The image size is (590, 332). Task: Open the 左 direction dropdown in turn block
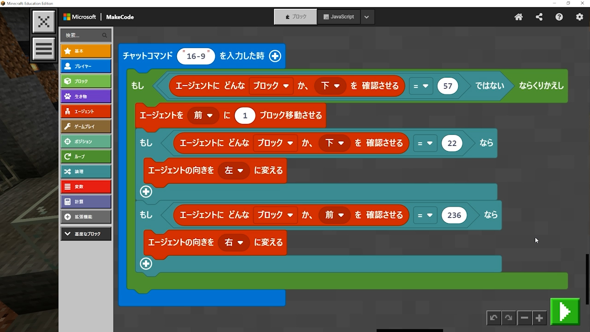tap(234, 171)
